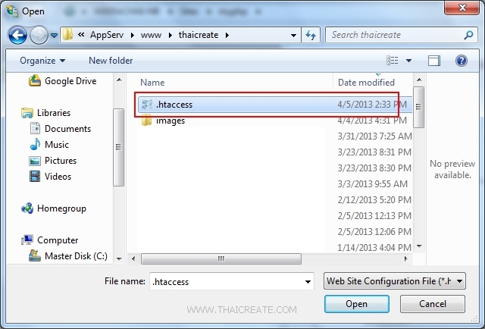Open the Help question mark icon
This screenshot has width=485, height=329.
[x=461, y=61]
